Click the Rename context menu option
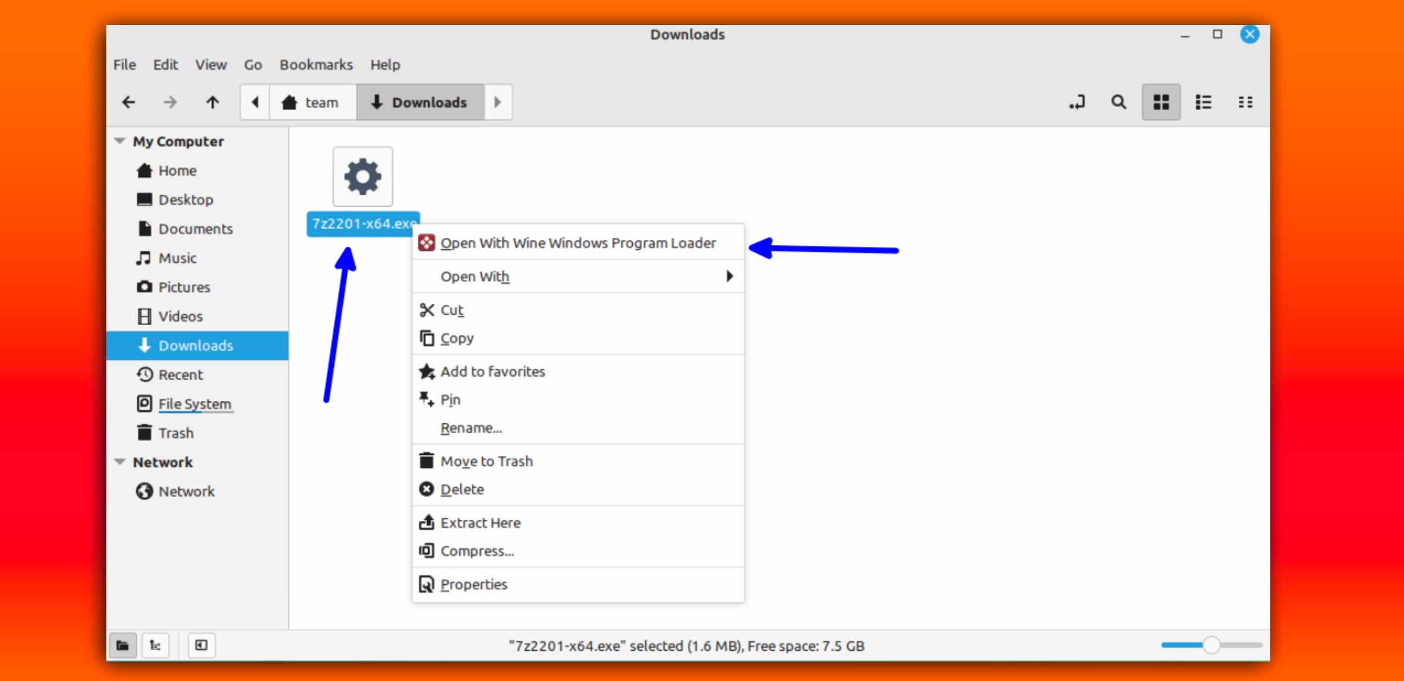 (x=472, y=427)
